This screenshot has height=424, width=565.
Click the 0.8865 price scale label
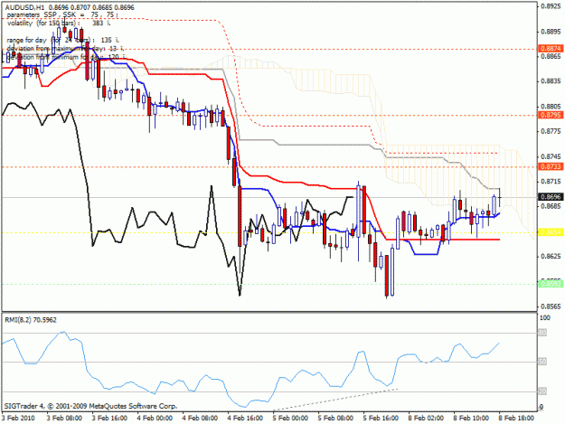click(551, 56)
